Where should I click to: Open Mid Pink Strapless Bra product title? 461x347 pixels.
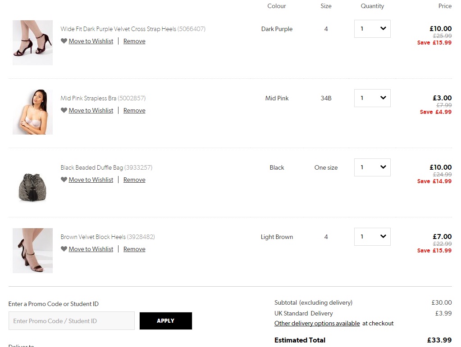[x=88, y=98]
